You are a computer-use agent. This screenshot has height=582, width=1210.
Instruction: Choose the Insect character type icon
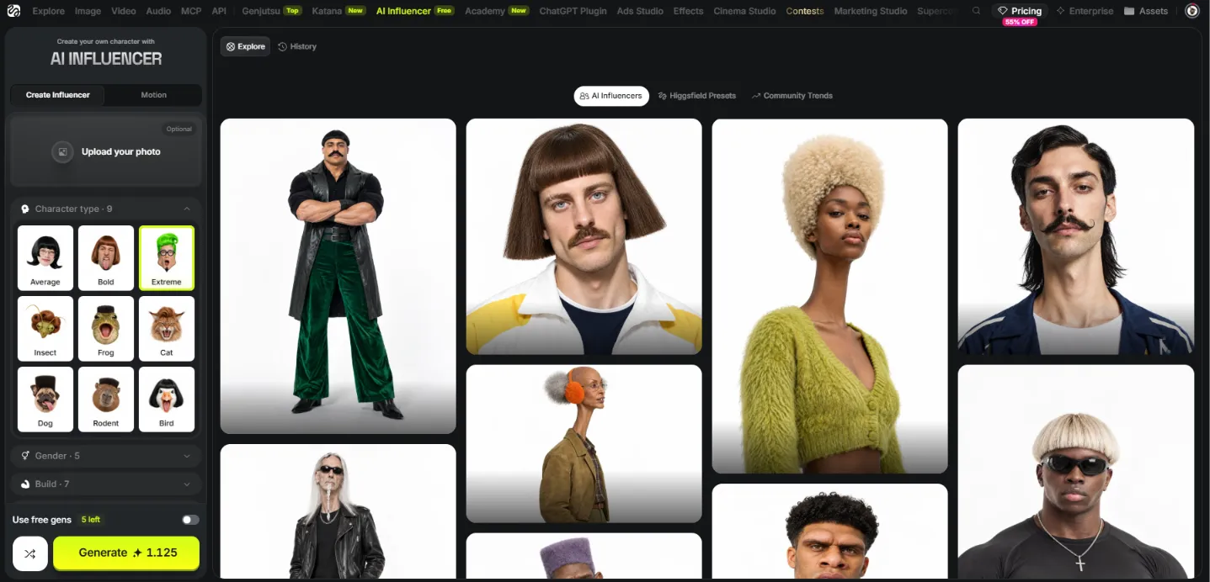click(x=45, y=329)
